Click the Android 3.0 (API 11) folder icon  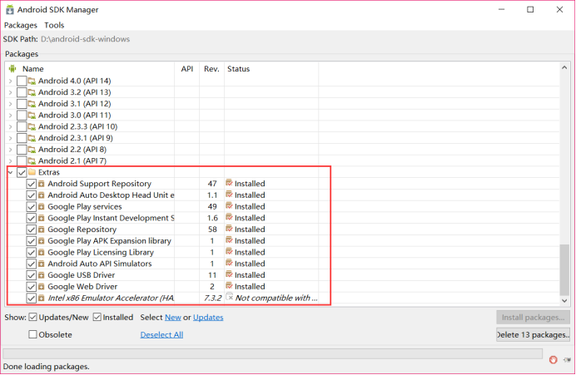click(x=32, y=116)
